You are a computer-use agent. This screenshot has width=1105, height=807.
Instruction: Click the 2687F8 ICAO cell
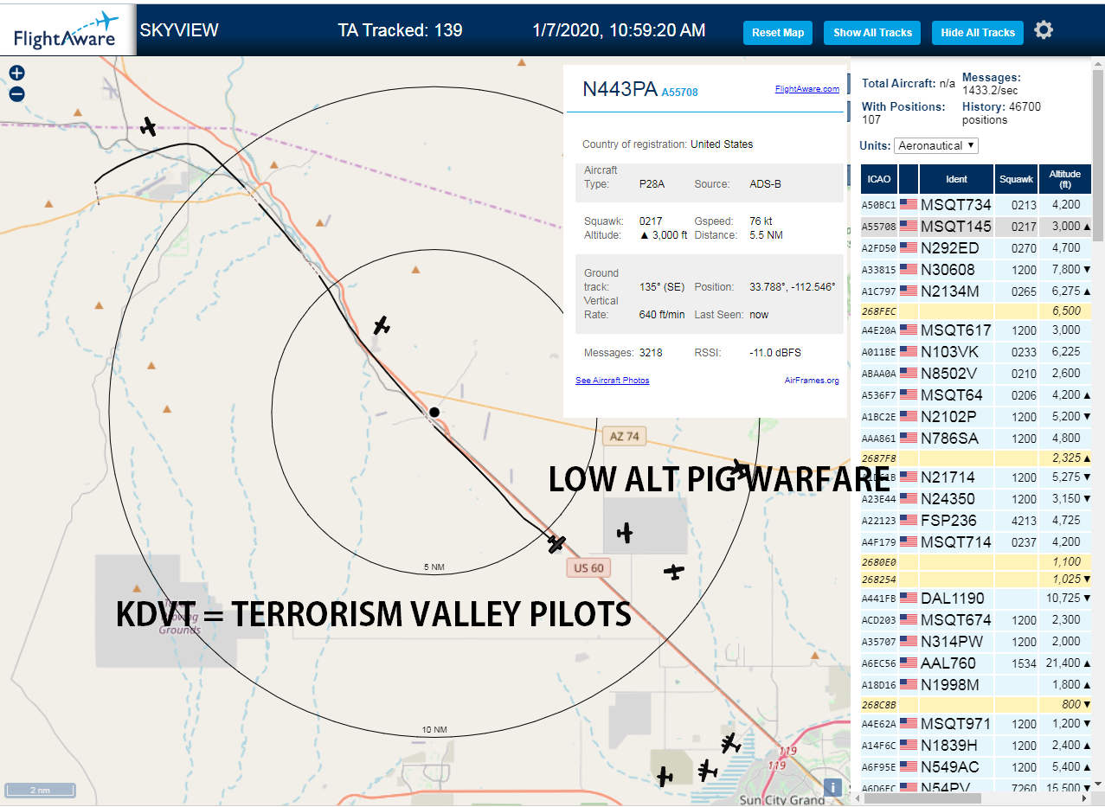click(x=878, y=458)
